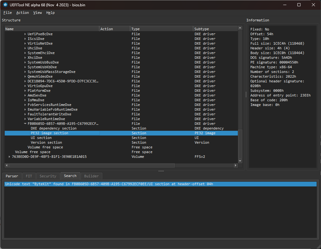Open the Help menu
321x249 pixels.
[x=50, y=13]
